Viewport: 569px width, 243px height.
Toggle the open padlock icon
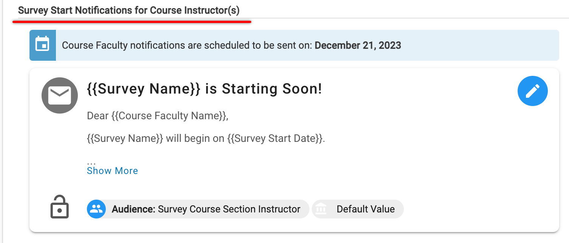point(60,207)
